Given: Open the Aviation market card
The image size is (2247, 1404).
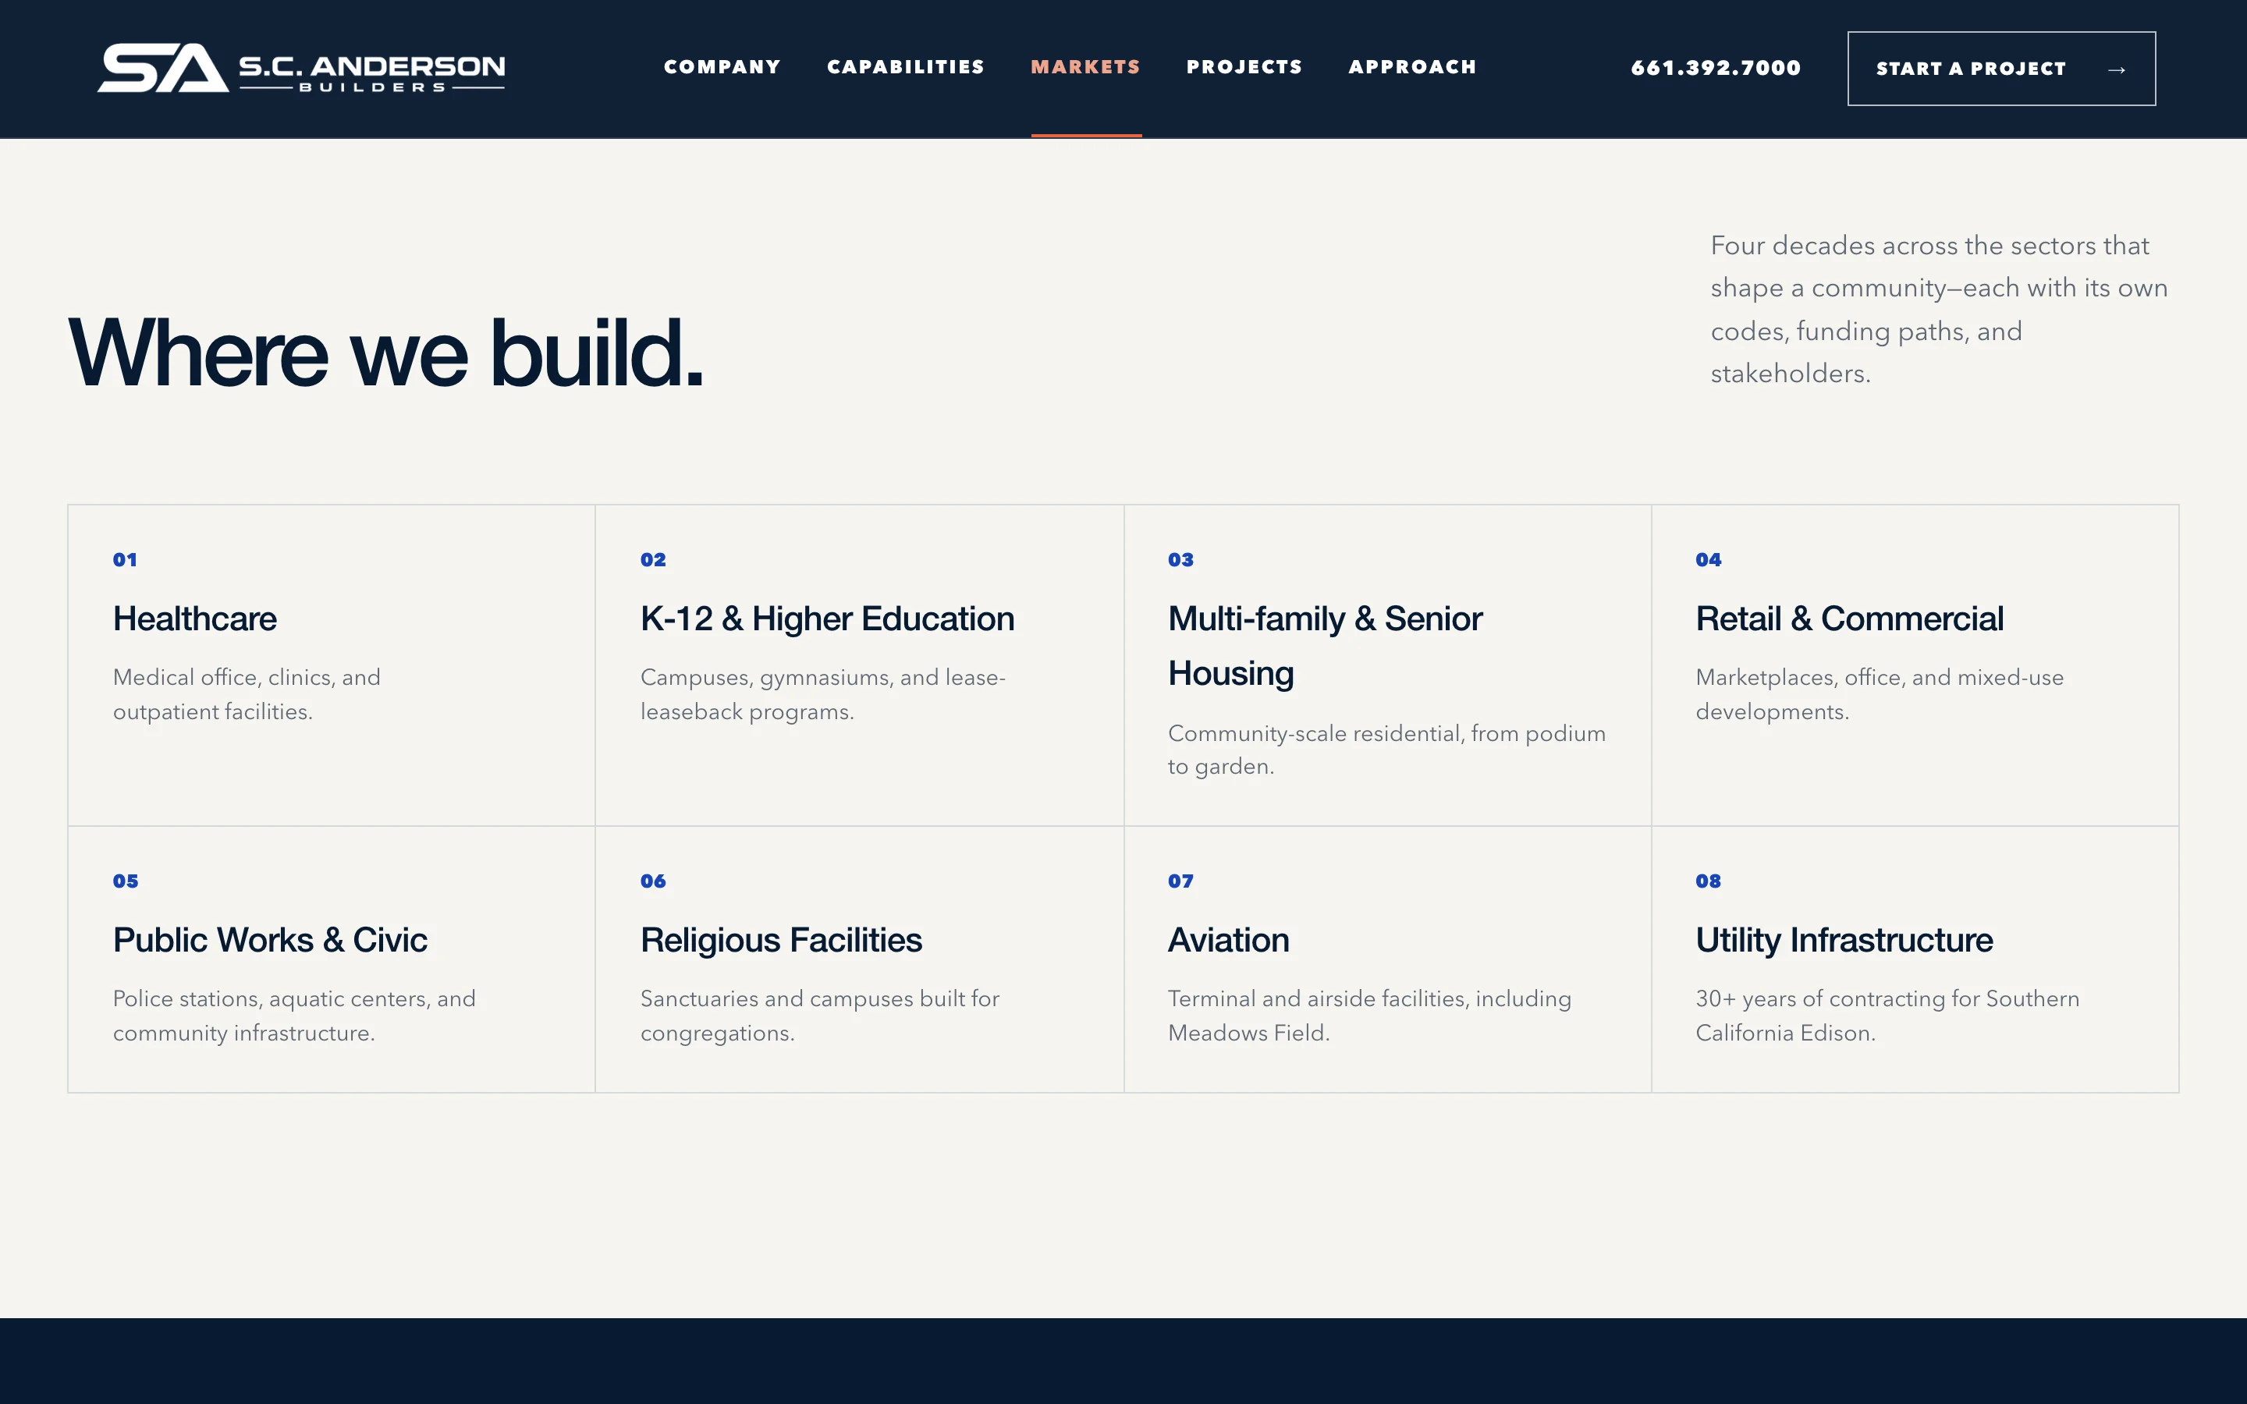Looking at the screenshot, I should (1387, 959).
